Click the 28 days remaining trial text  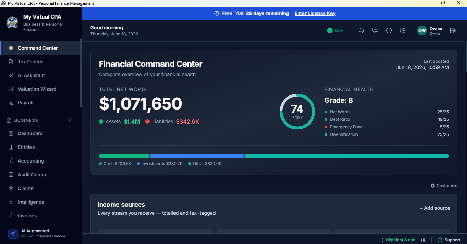[268, 13]
